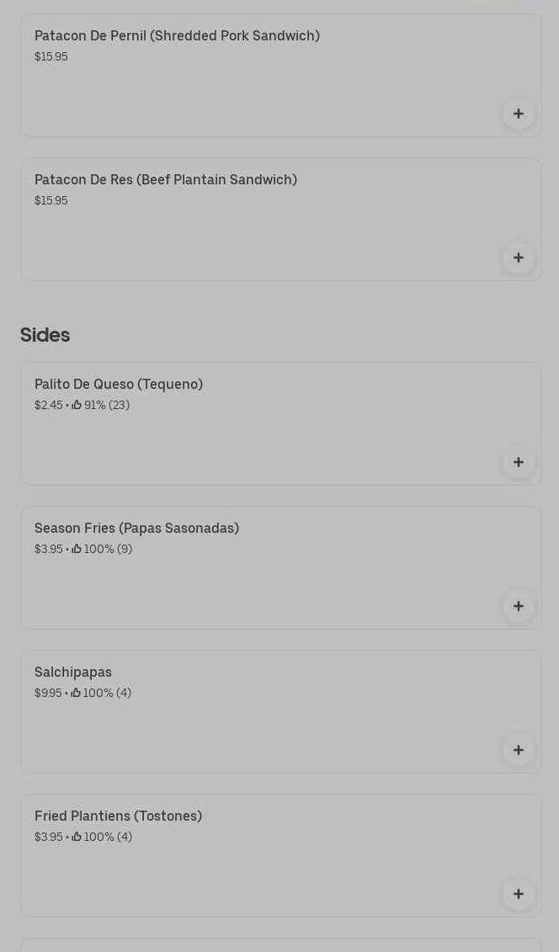Screen dimensions: 559x952
Task: Add Patacon De Pernil with plus button
Action: [x=519, y=114]
